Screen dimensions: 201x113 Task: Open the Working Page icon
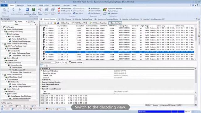click(53, 10)
